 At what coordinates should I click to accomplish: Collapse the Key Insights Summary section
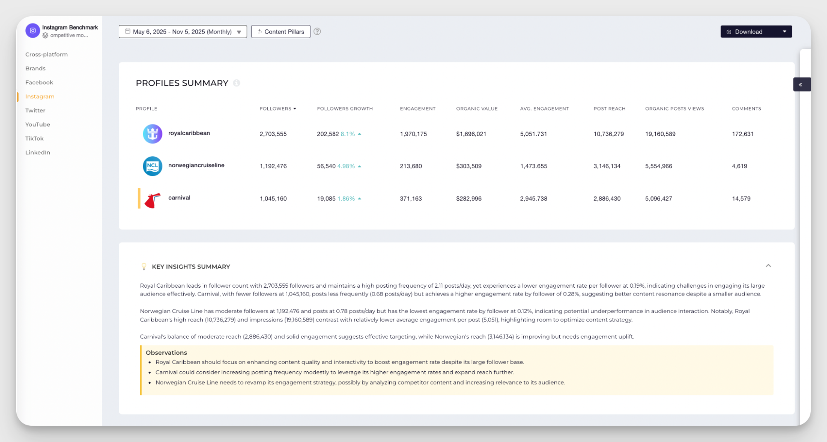pyautogui.click(x=769, y=265)
